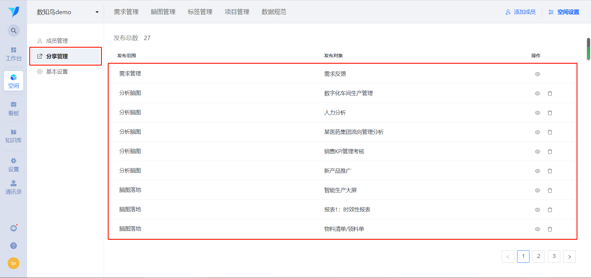Jump to page 3 of the list
The height and width of the screenshot is (278, 591).
pos(554,256)
